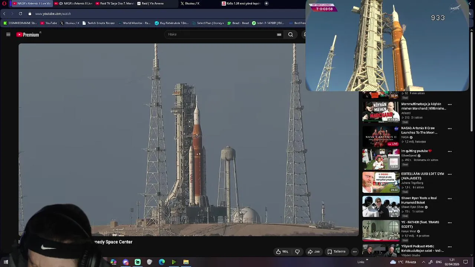Share the video with Jaa button
Screen dimensions: 475x267
pos(314,251)
